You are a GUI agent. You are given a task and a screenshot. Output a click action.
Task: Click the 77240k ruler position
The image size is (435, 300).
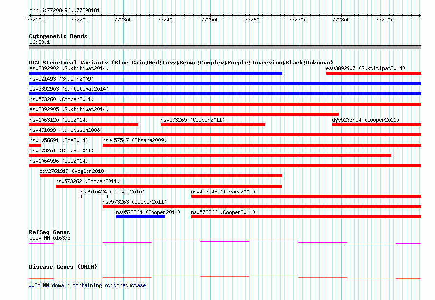click(166, 20)
